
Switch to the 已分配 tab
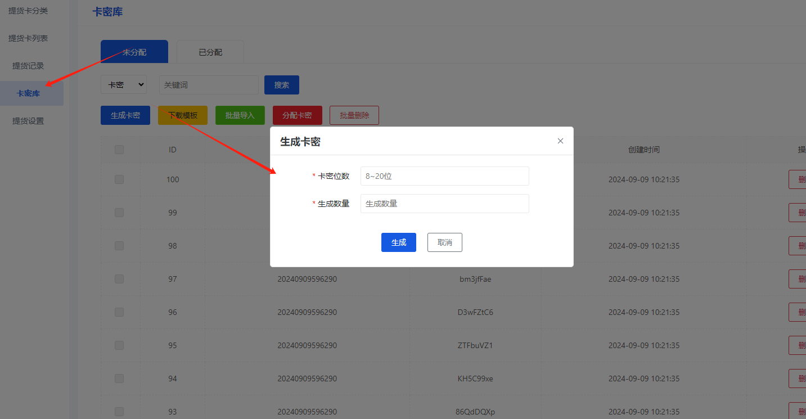click(x=210, y=51)
